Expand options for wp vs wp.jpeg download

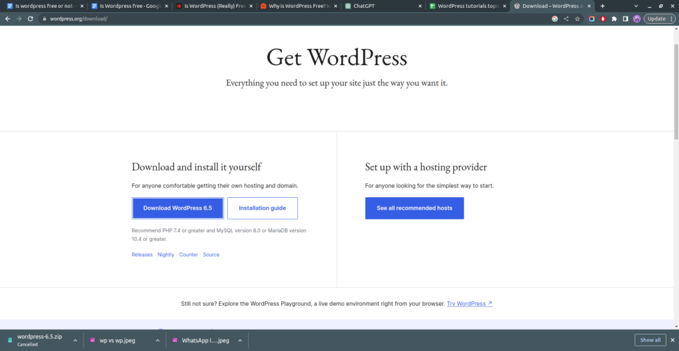point(157,340)
